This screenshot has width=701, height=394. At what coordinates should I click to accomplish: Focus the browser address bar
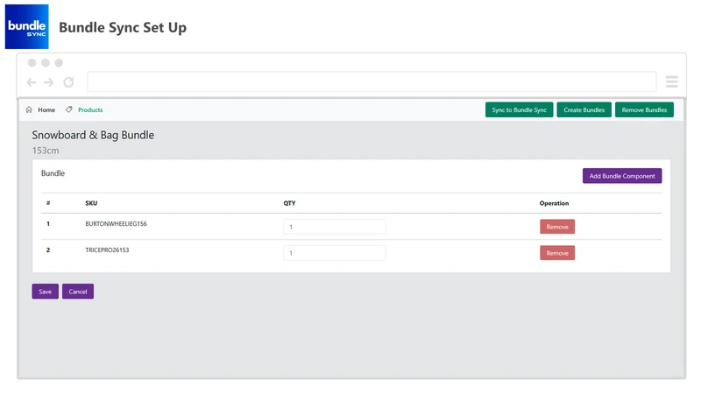click(x=372, y=81)
